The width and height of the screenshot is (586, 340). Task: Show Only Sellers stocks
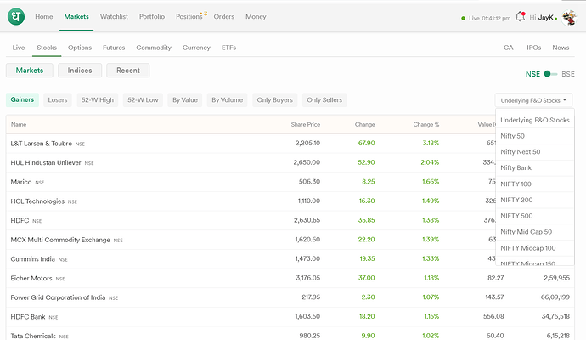tap(324, 99)
